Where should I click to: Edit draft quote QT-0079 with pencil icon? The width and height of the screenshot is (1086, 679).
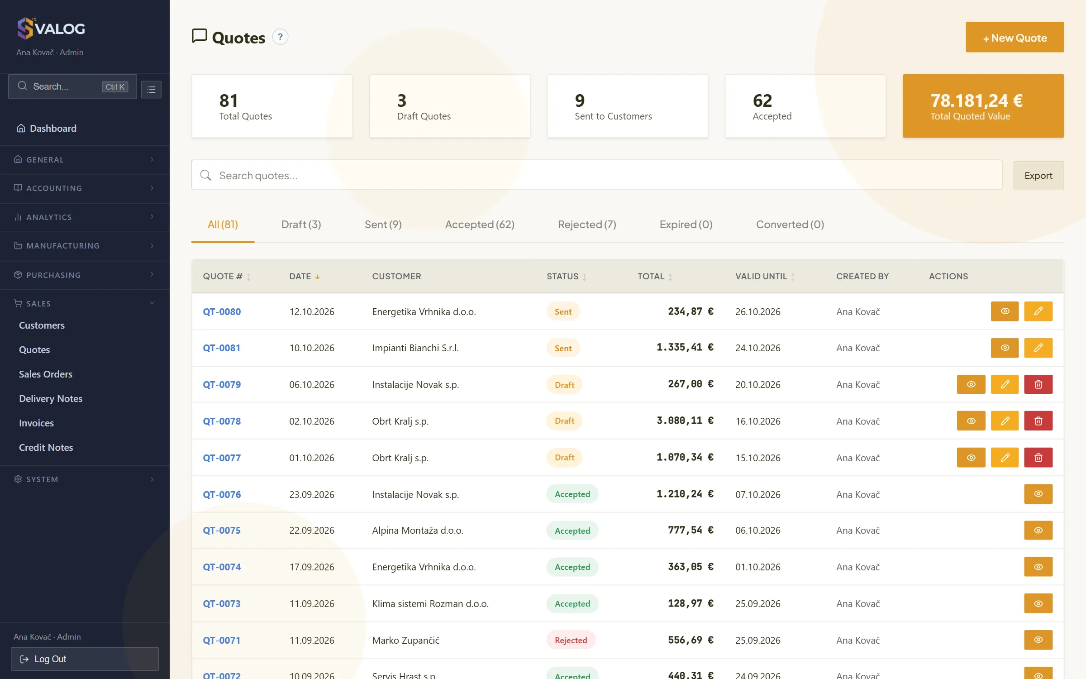1005,384
